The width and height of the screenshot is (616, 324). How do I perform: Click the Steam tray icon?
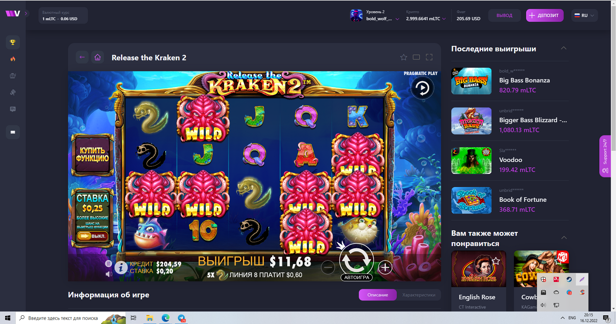click(569, 279)
